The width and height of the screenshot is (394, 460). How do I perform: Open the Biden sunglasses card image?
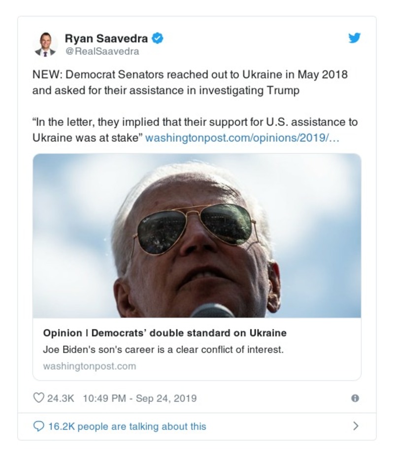click(197, 235)
